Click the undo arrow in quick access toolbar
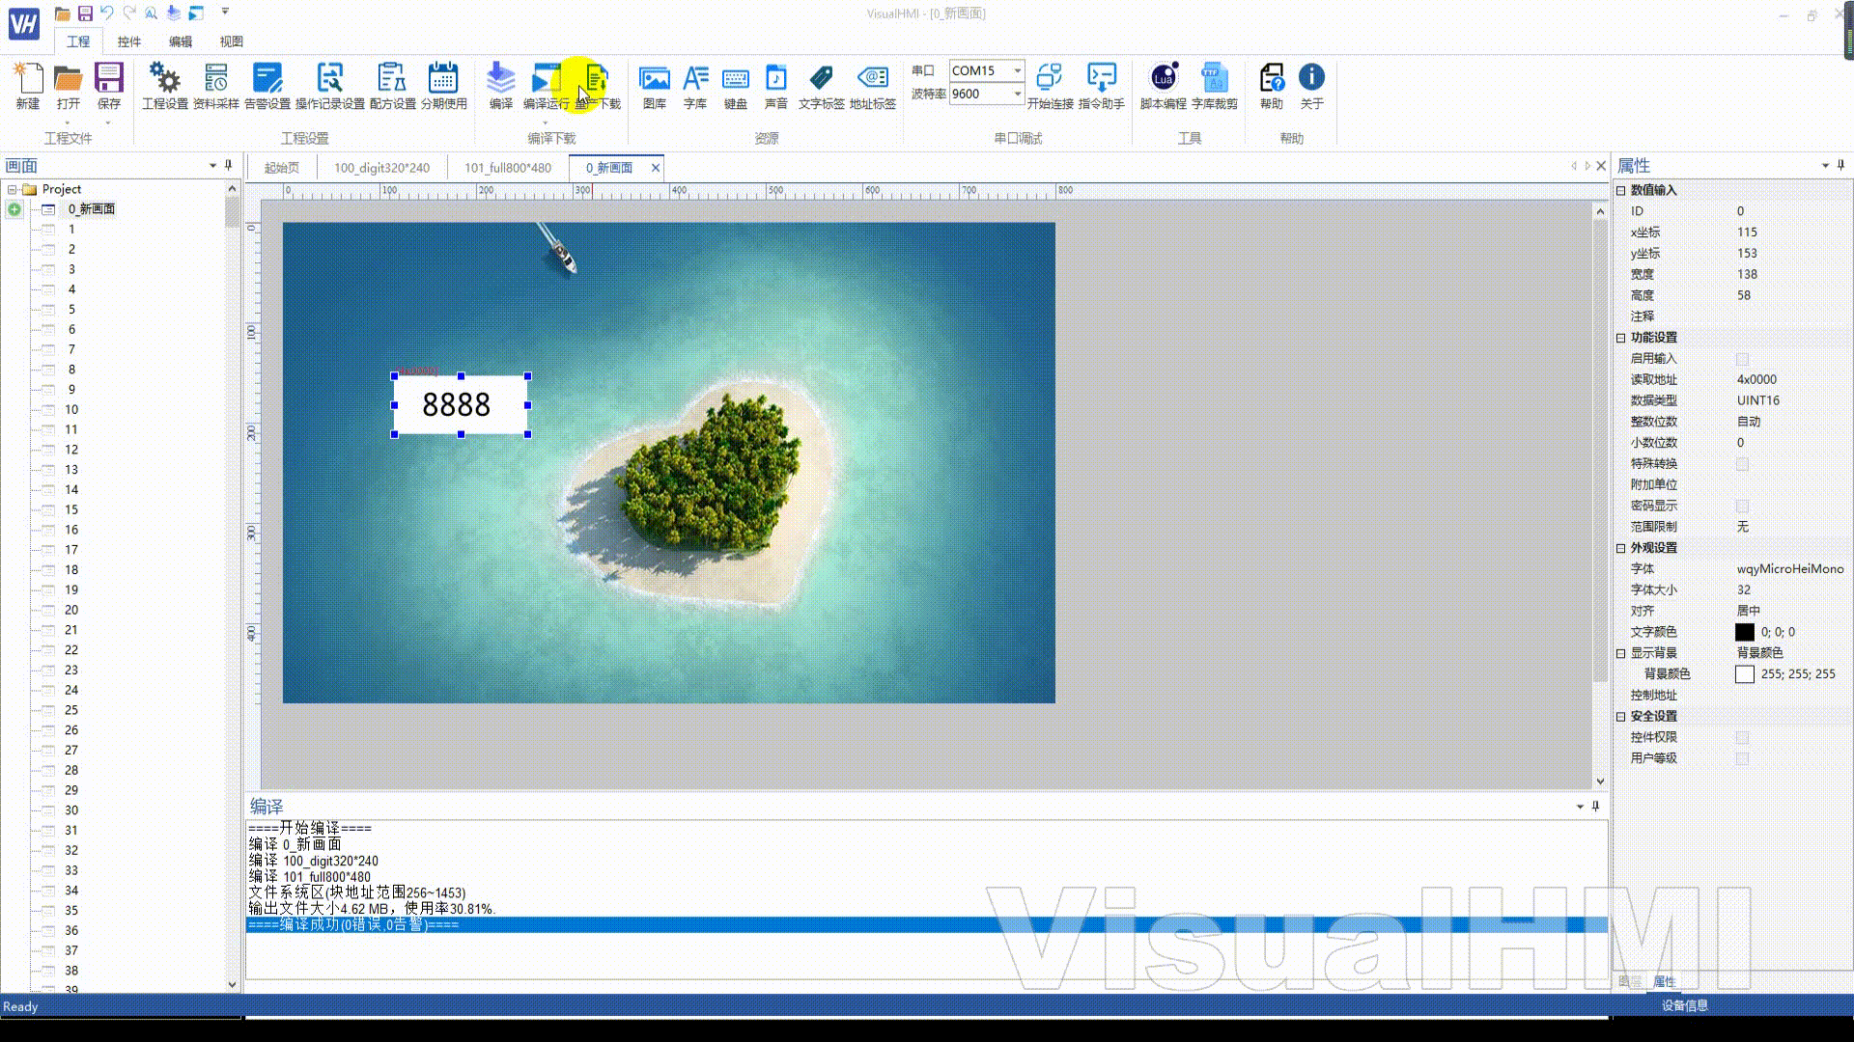This screenshot has height=1042, width=1854. [107, 13]
